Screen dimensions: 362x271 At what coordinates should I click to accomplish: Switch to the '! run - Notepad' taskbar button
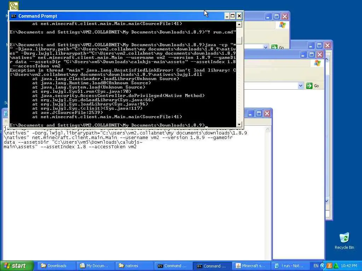pos(291,266)
